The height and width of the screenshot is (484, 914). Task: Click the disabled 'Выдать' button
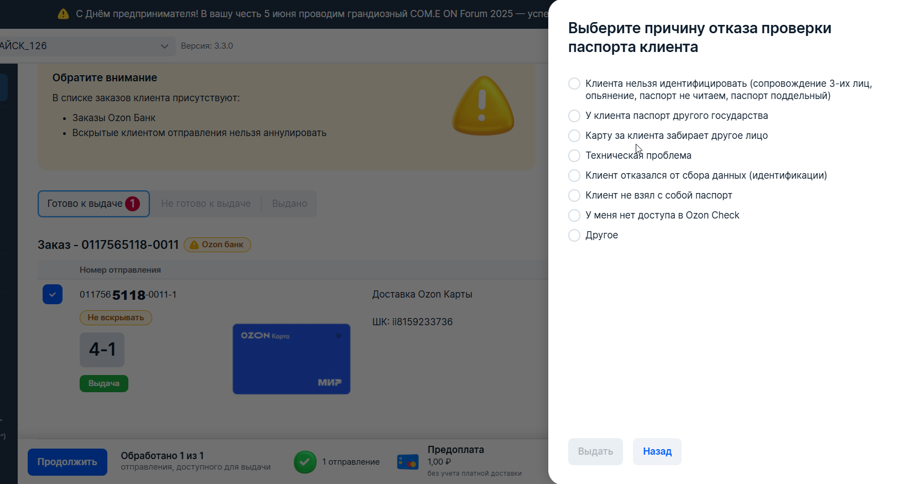pos(595,451)
